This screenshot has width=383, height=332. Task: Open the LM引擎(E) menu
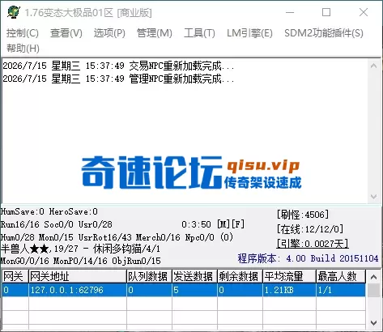pyautogui.click(x=249, y=33)
